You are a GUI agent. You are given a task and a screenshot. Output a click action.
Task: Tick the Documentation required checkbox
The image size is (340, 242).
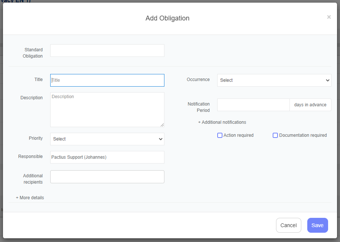(x=275, y=135)
